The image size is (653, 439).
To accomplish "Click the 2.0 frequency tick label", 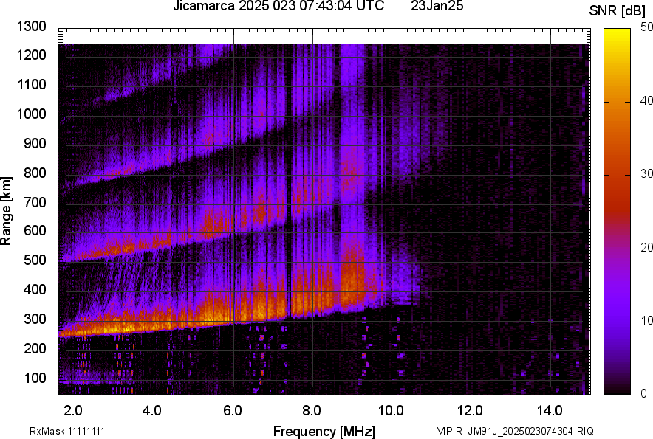I will [73, 411].
